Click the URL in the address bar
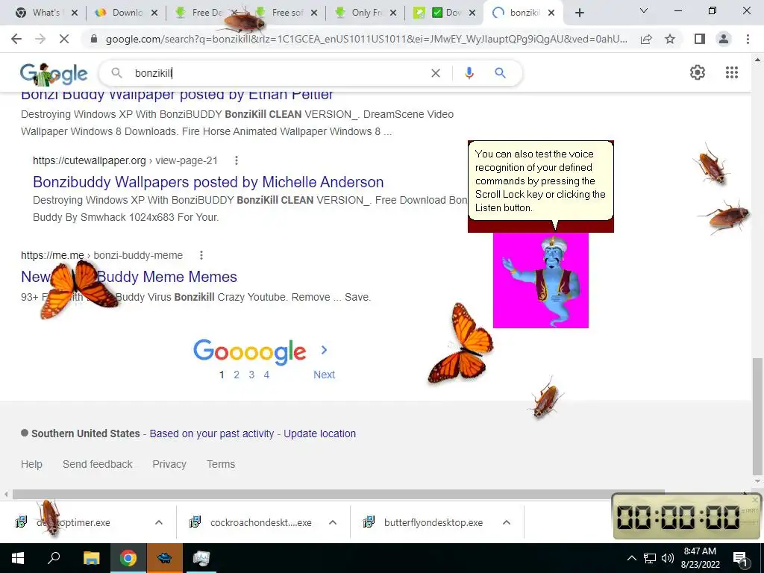Image resolution: width=764 pixels, height=573 pixels. 366,39
